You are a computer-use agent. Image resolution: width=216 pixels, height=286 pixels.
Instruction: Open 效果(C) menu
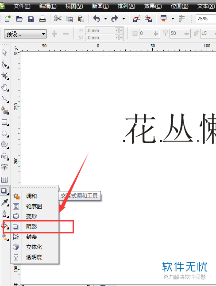(153, 6)
